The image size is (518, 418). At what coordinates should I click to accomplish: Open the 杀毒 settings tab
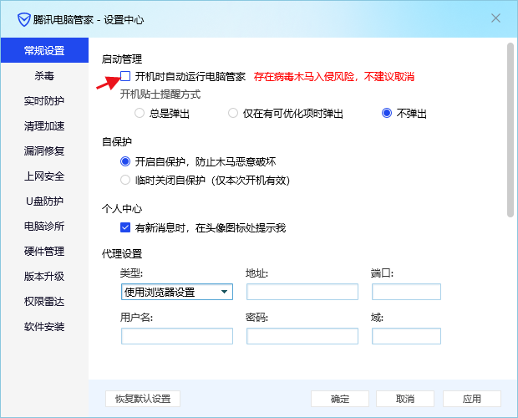44,76
